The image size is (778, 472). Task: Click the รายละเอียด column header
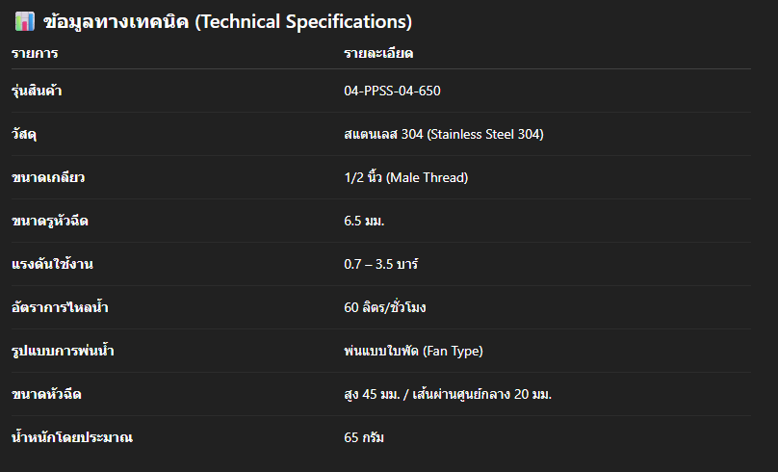click(x=378, y=54)
